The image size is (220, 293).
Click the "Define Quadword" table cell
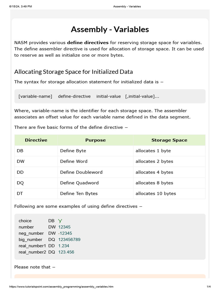[79, 183]
